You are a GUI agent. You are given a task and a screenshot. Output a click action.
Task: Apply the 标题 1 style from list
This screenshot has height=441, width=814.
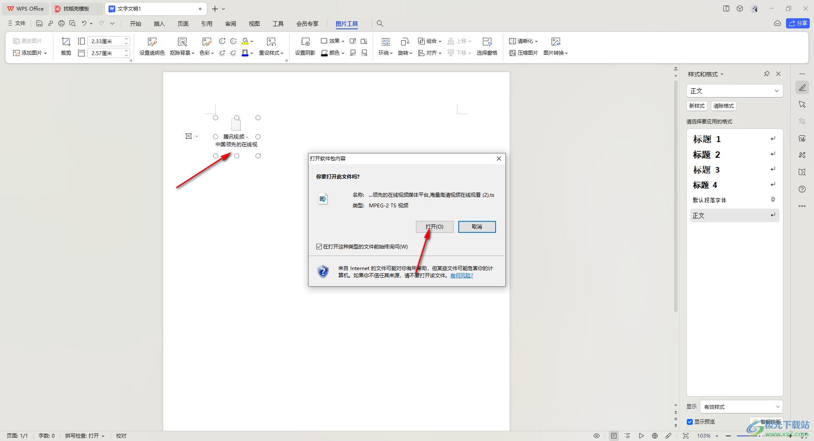click(x=735, y=139)
